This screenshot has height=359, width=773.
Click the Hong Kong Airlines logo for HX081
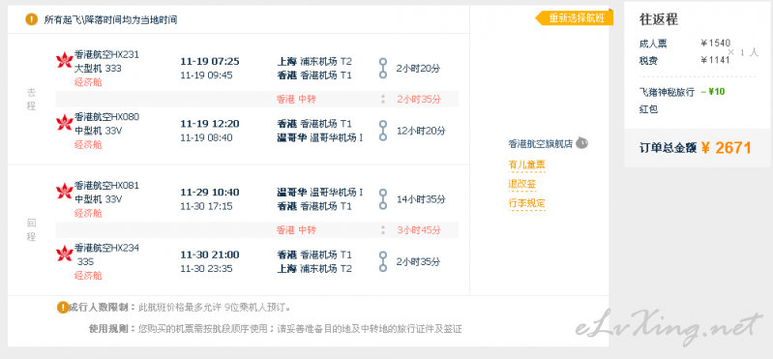pyautogui.click(x=65, y=192)
